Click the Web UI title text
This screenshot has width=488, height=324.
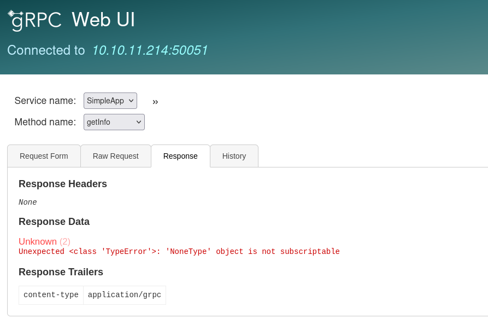(103, 20)
